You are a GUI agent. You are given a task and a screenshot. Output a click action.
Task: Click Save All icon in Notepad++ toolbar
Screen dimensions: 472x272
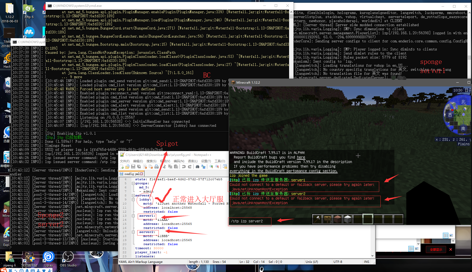click(139, 167)
